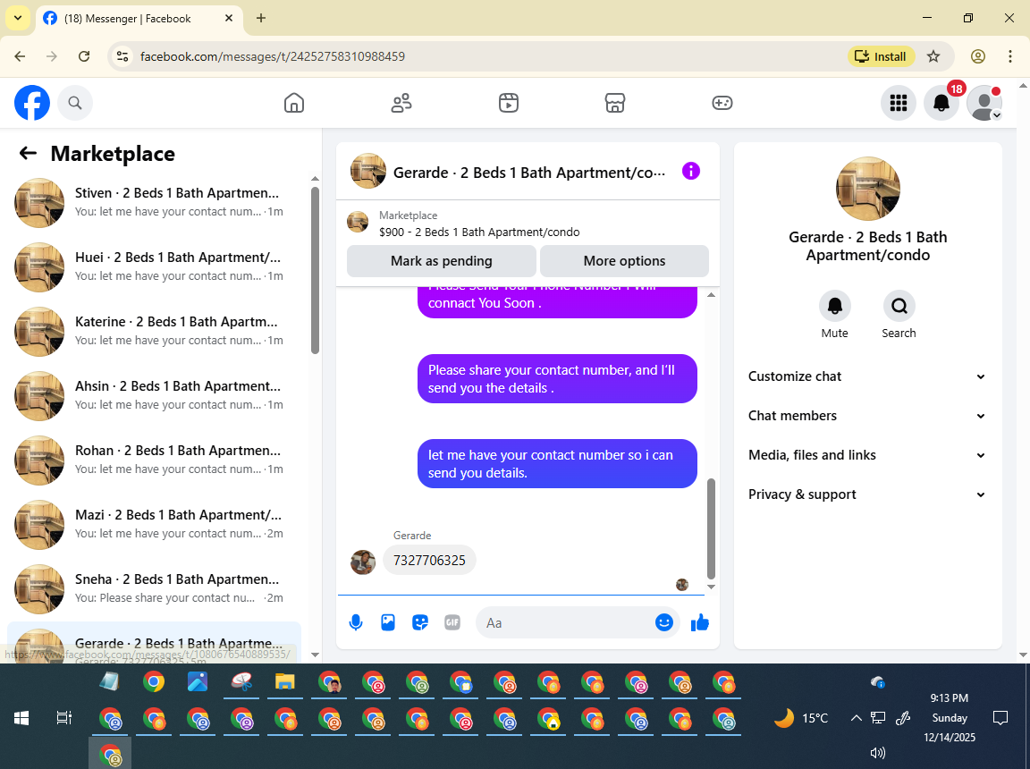The image size is (1030, 769).
Task: Click Gerarde's phone number message 7327706325
Action: pyautogui.click(x=429, y=560)
